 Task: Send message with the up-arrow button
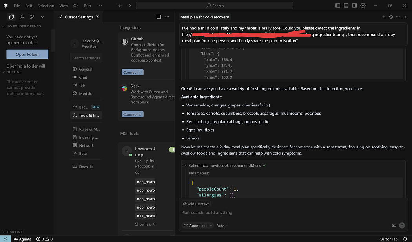tap(402, 225)
